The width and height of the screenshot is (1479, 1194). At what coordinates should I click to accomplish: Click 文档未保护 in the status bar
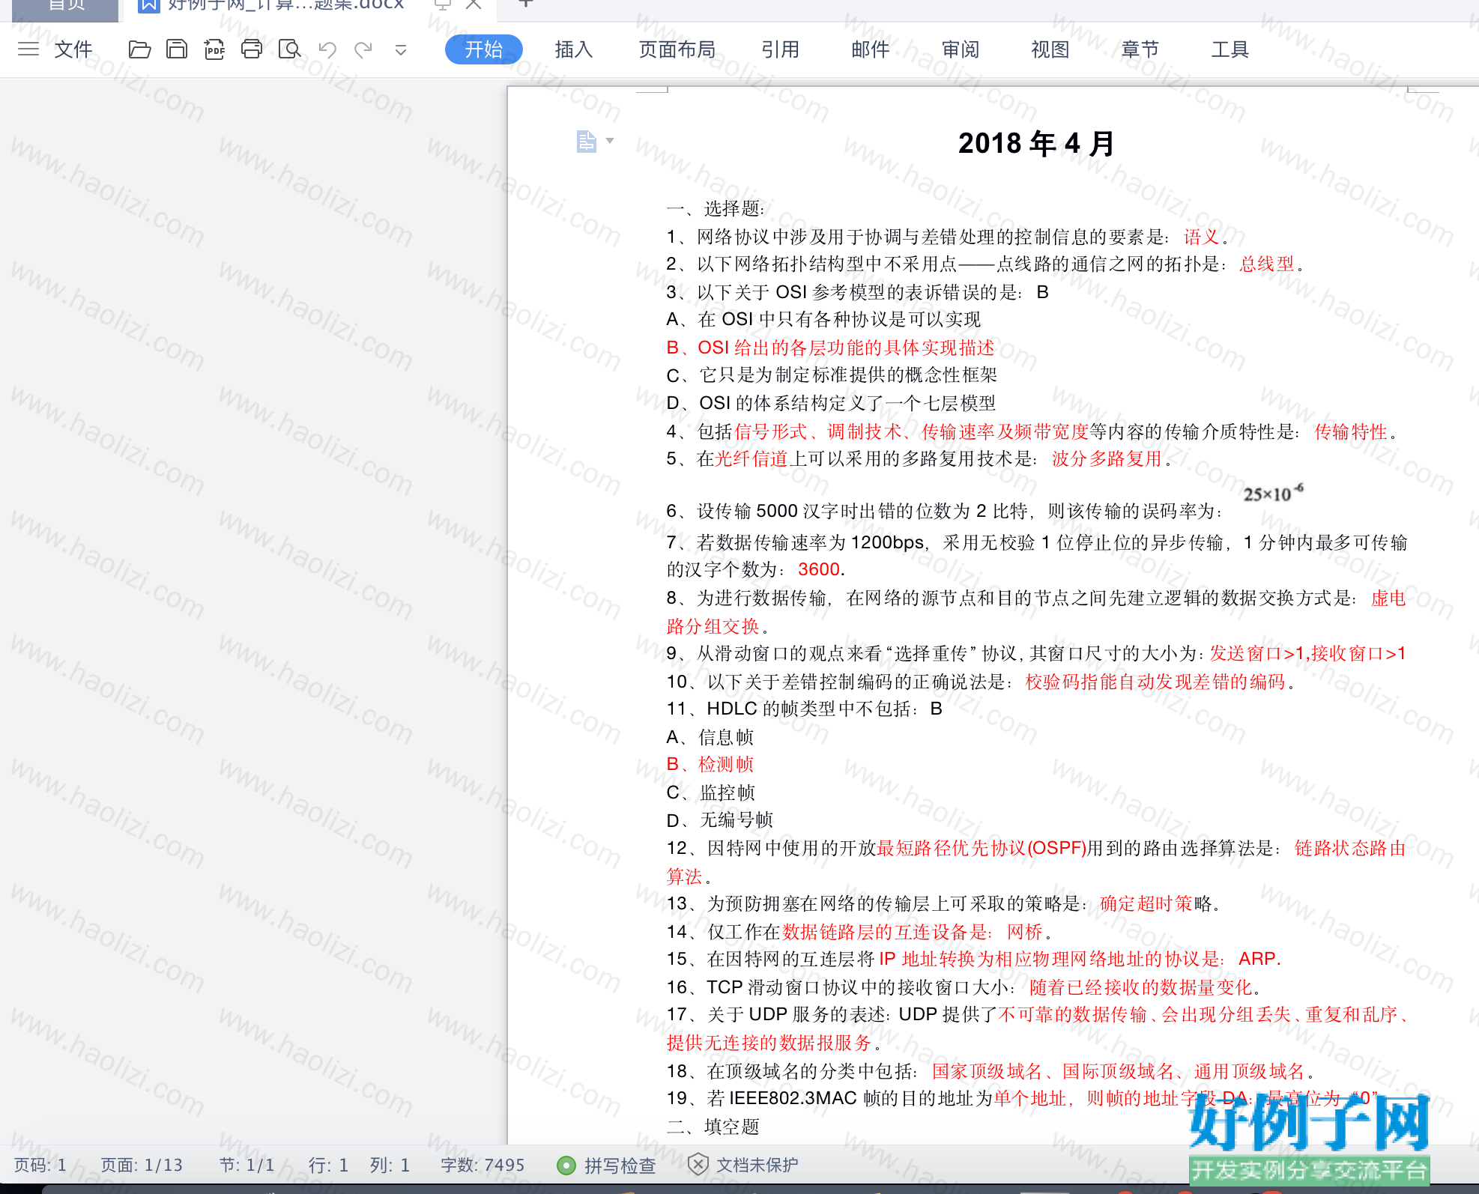(x=742, y=1165)
